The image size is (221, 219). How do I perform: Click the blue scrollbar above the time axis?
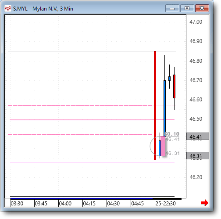[81, 199]
